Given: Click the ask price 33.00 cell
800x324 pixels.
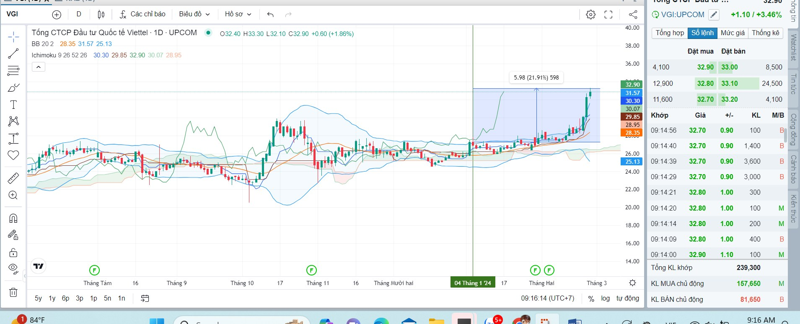Looking at the screenshot, I should [730, 67].
